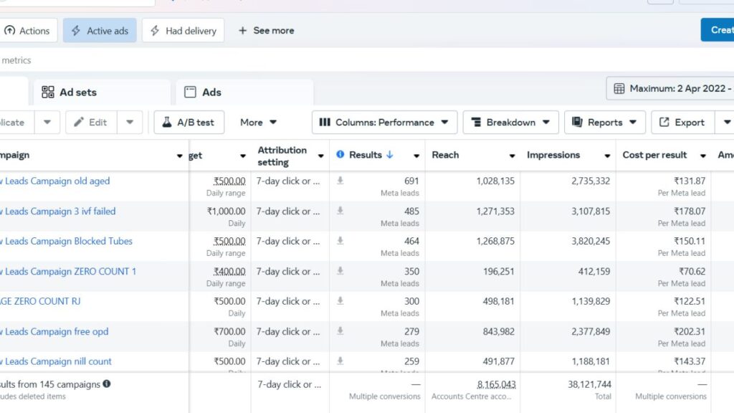
Task: Click the Results sort arrow icon
Action: (390, 155)
